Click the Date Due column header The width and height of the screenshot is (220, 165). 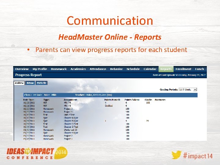[29, 100]
